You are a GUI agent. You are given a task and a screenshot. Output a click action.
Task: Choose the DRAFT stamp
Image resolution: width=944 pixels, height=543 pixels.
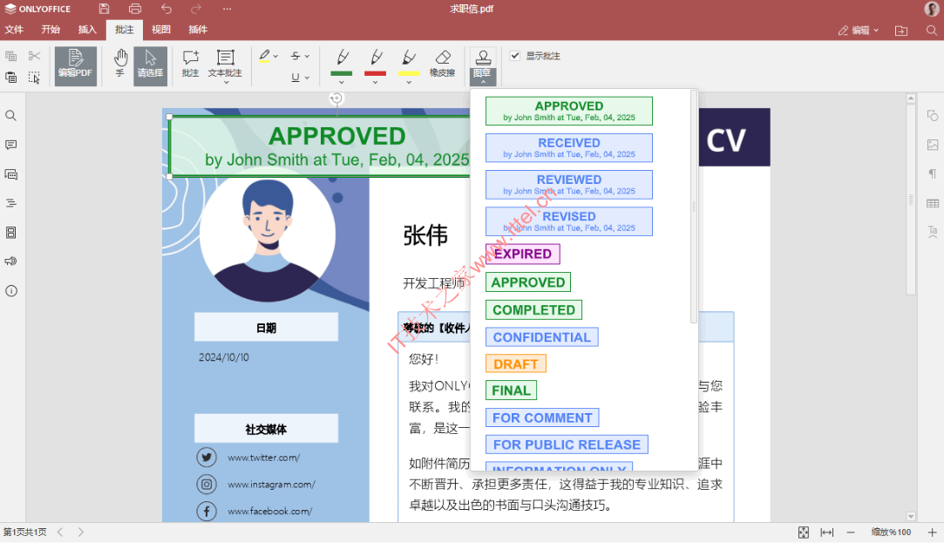(x=516, y=364)
